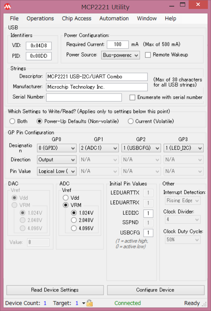Expand the Power Source dropdown

pos(120,55)
